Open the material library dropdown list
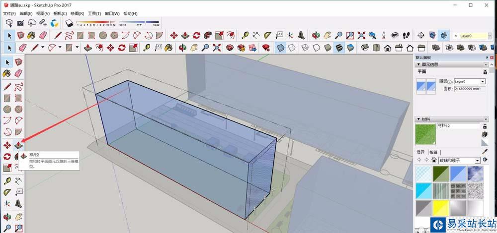 click(478, 160)
